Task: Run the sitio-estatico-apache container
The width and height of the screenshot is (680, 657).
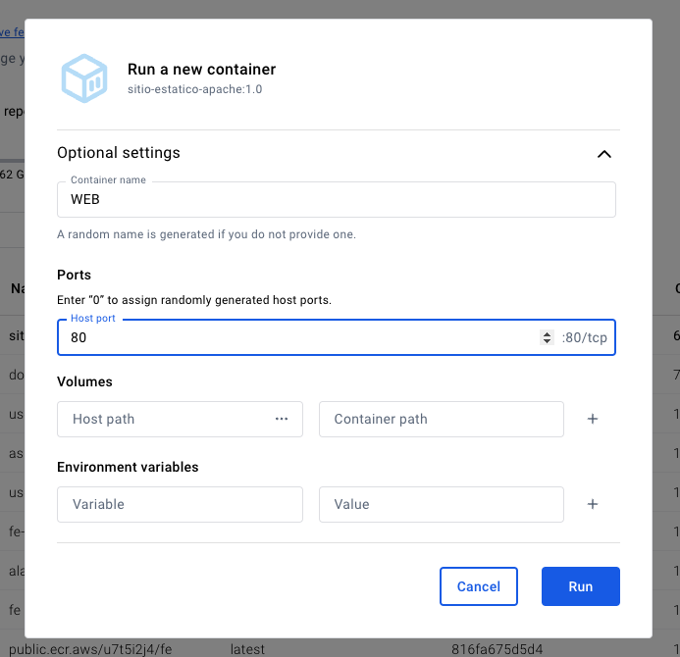Action: coord(580,586)
